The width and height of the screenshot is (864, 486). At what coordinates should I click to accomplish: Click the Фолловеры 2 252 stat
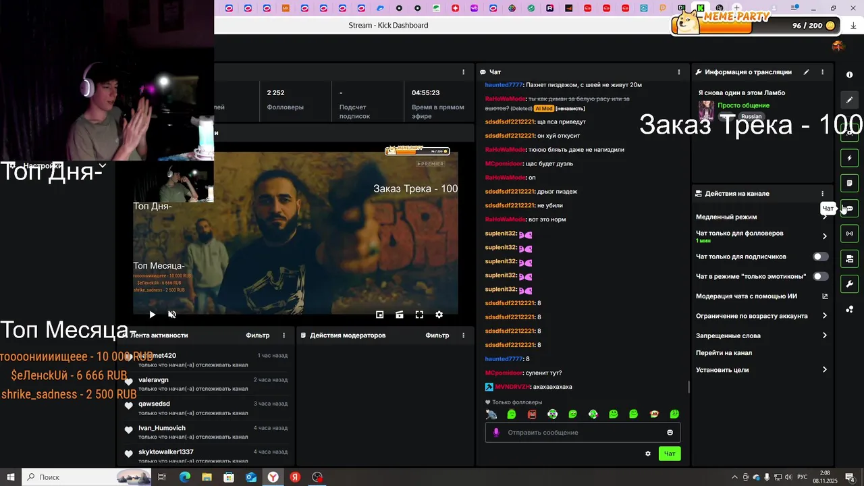pos(285,100)
